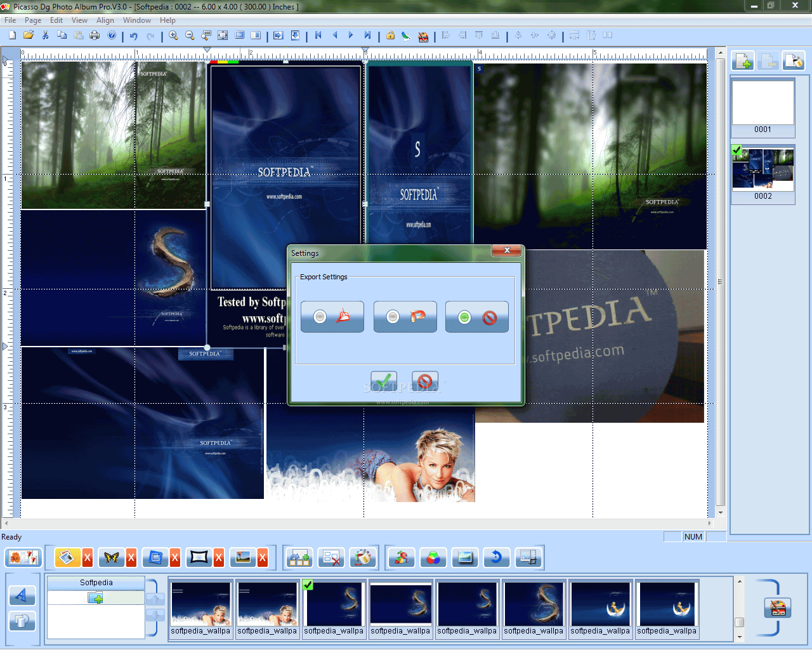Viewport: 812px width, 650px height.
Task: Click the color balls adjustment icon
Action: 433,558
